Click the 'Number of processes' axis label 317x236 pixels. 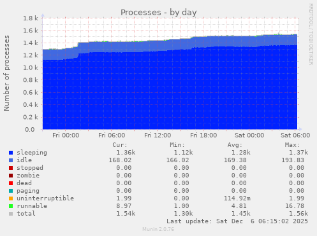coord(6,73)
